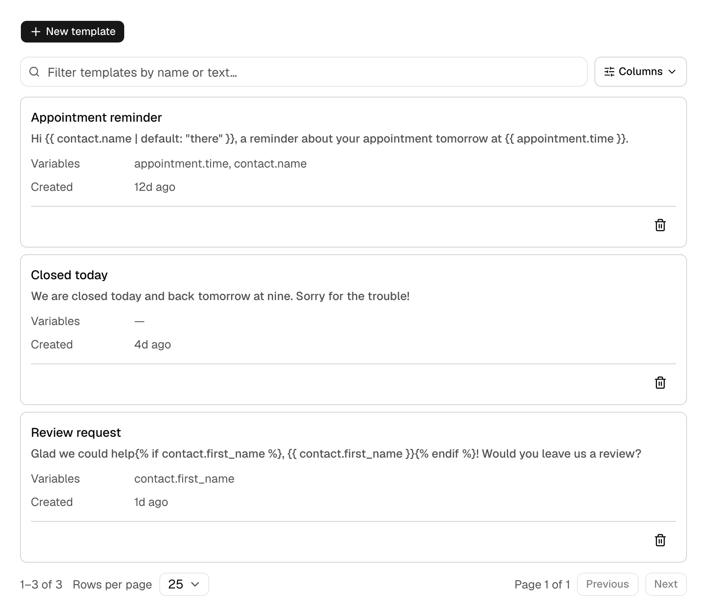
Task: Open the rows per page selector showing 25
Action: [x=184, y=584]
